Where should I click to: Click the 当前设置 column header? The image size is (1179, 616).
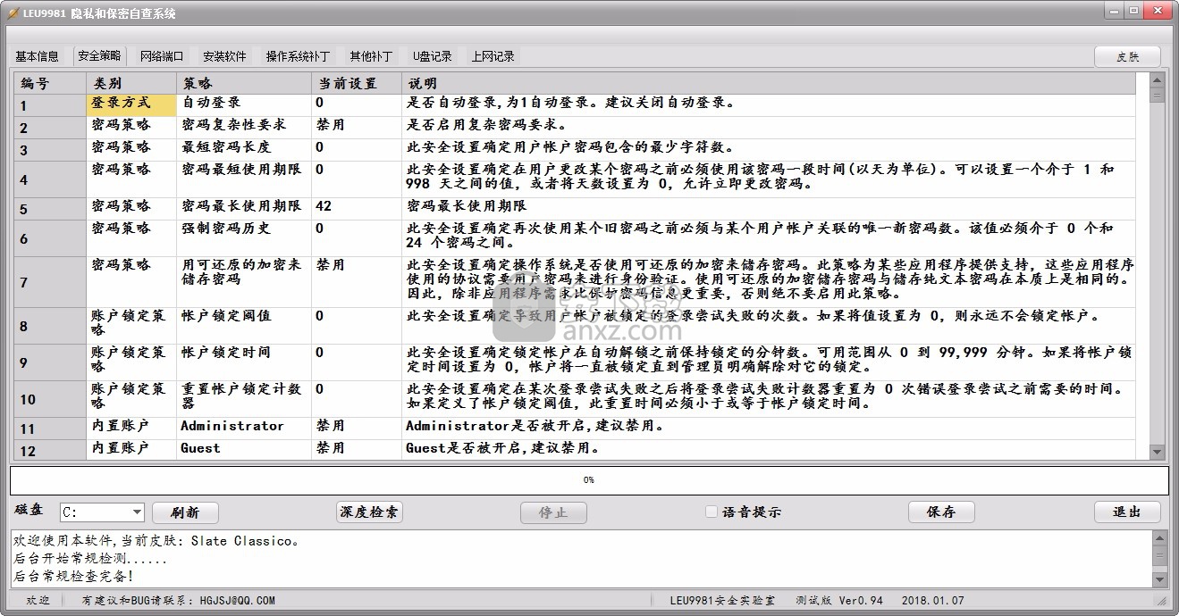[x=357, y=84]
